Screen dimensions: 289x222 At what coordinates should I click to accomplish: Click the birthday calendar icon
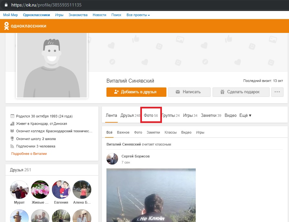tap(12, 116)
